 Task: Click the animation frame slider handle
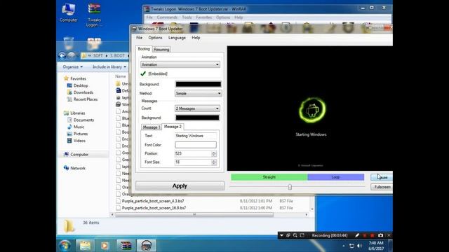[x=290, y=187]
